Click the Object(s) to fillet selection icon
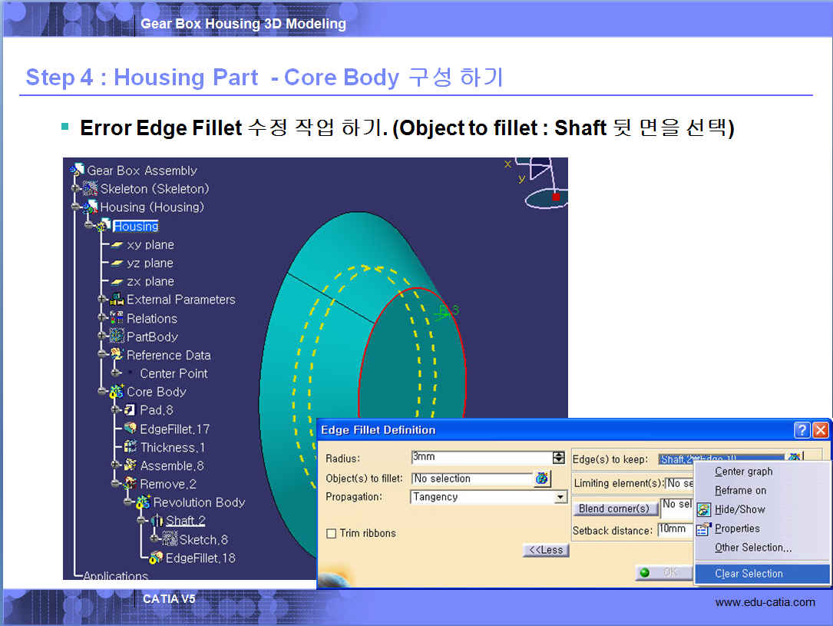 [543, 479]
